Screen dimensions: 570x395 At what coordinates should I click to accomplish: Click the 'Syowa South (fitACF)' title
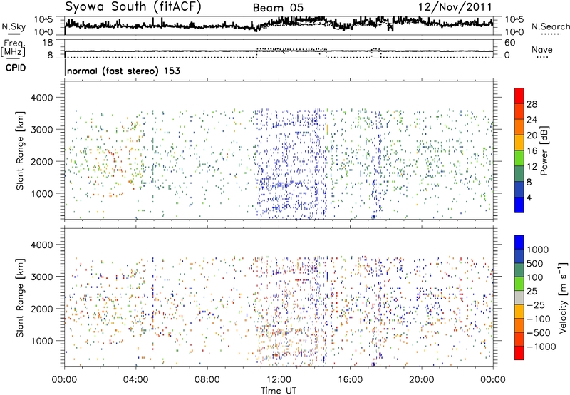coord(133,7)
